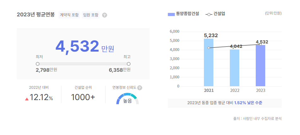This screenshot has height=135, width=300.
Task: Click the 2022년 대비 label
Action: pyautogui.click(x=39, y=87)
